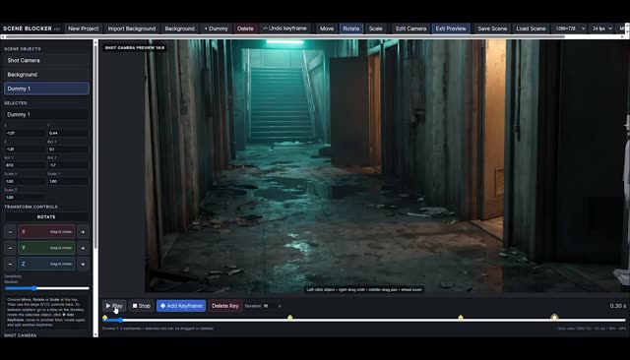Viewport: 630px width, 360px height.
Task: Switch to Move transform mode
Action: coord(327,29)
